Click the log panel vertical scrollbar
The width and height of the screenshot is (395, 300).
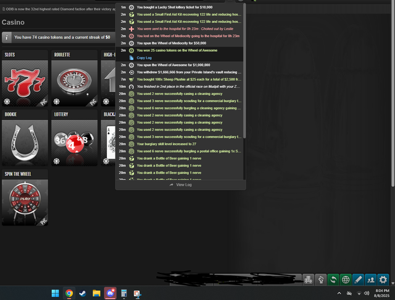coord(244,71)
